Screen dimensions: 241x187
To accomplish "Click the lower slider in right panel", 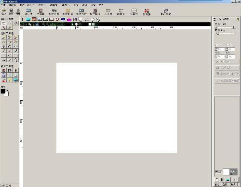I will 225,33.
